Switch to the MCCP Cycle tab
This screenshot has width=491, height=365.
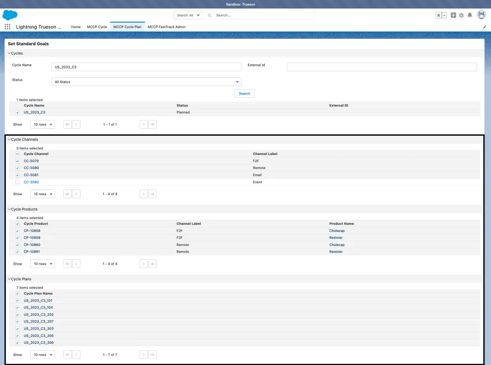pyautogui.click(x=97, y=27)
